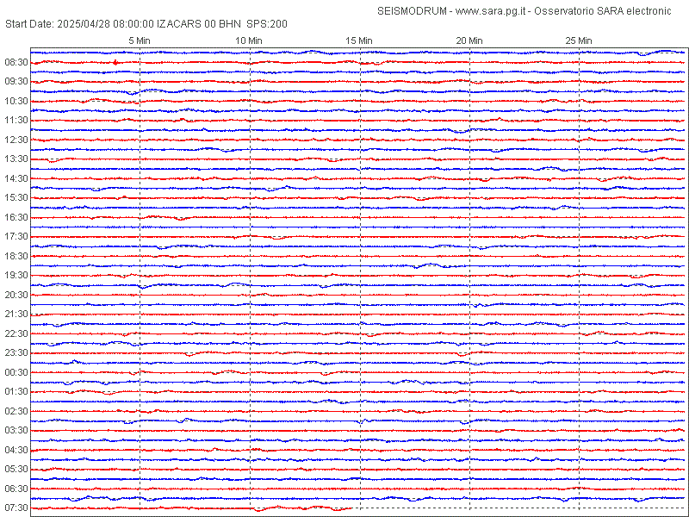This screenshot has height=517, width=689.
Task: Select the 07:30 trace time label
Action: coord(16,508)
